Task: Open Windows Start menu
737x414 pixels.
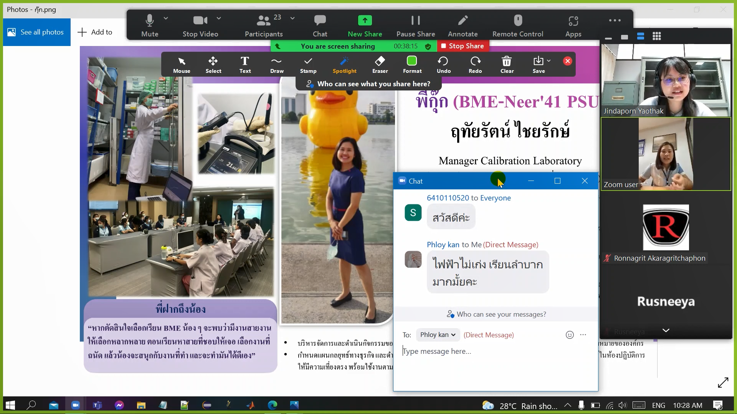Action: (10, 405)
